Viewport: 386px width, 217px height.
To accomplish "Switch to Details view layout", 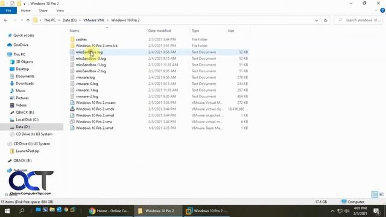I will [x=375, y=194].
